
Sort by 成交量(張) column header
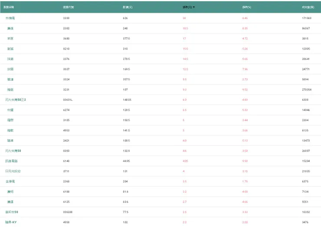[x=308, y=7]
